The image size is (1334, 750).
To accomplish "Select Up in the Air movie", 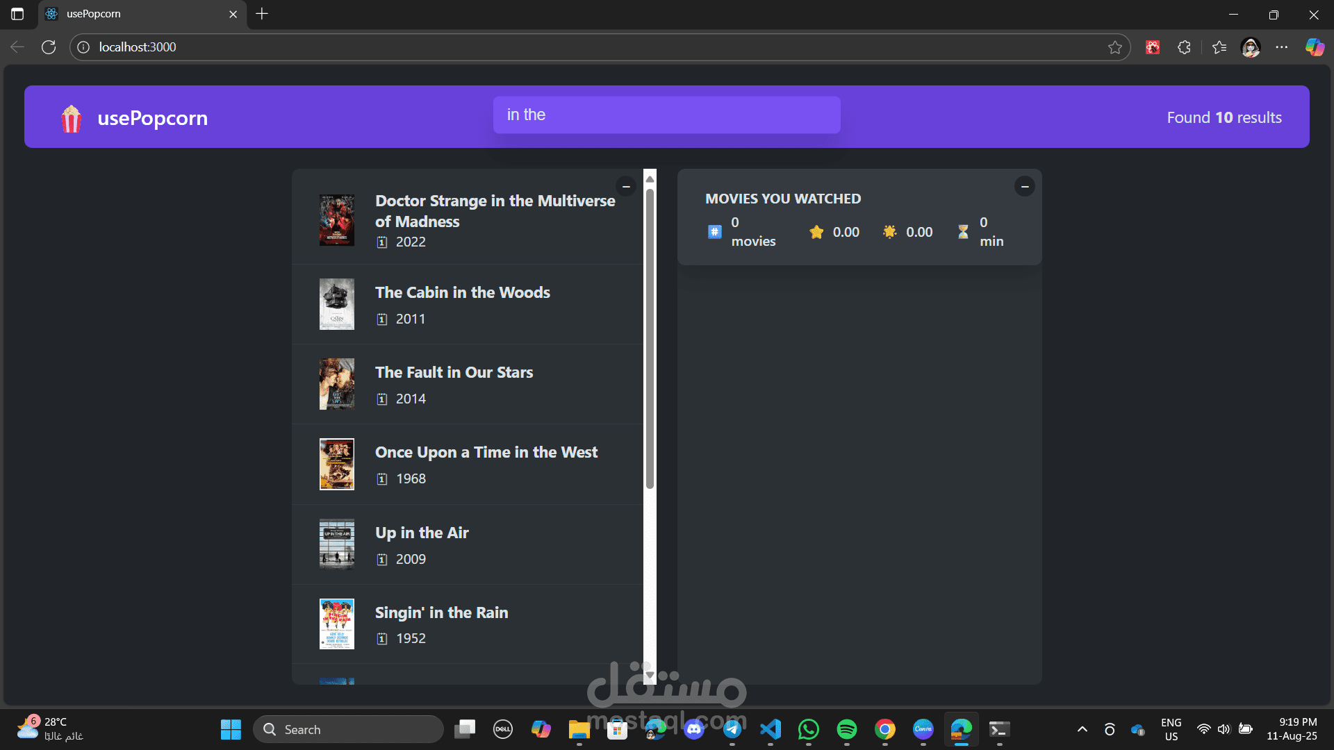I will [468, 544].
